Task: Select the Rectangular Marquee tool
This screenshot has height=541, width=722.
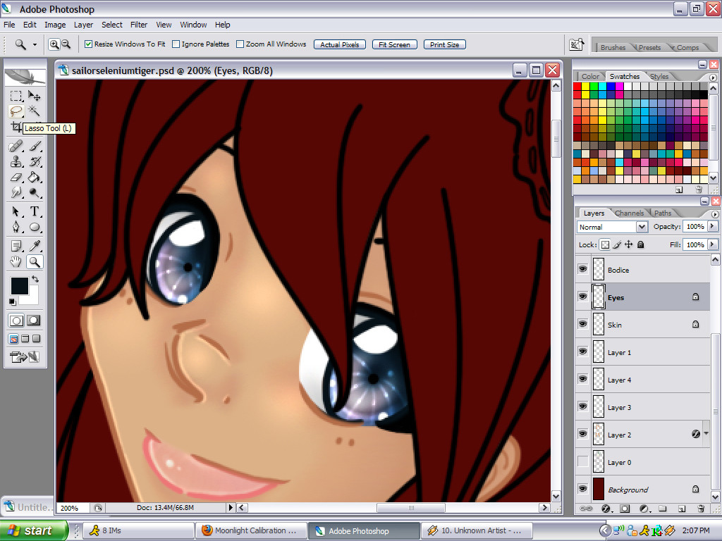Action: pyautogui.click(x=16, y=96)
